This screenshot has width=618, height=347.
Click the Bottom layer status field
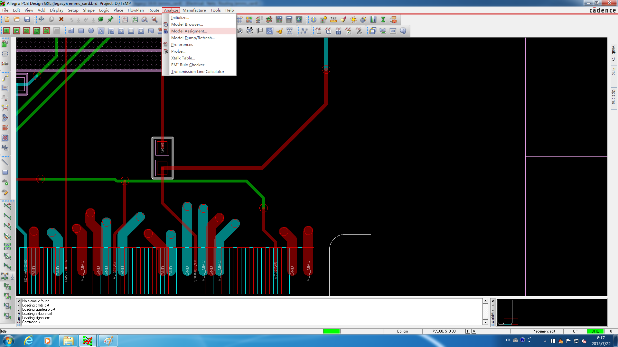pyautogui.click(x=402, y=331)
